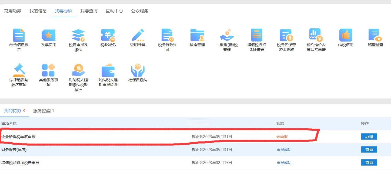Open the 核定管理 folder icon

[x=197, y=35]
